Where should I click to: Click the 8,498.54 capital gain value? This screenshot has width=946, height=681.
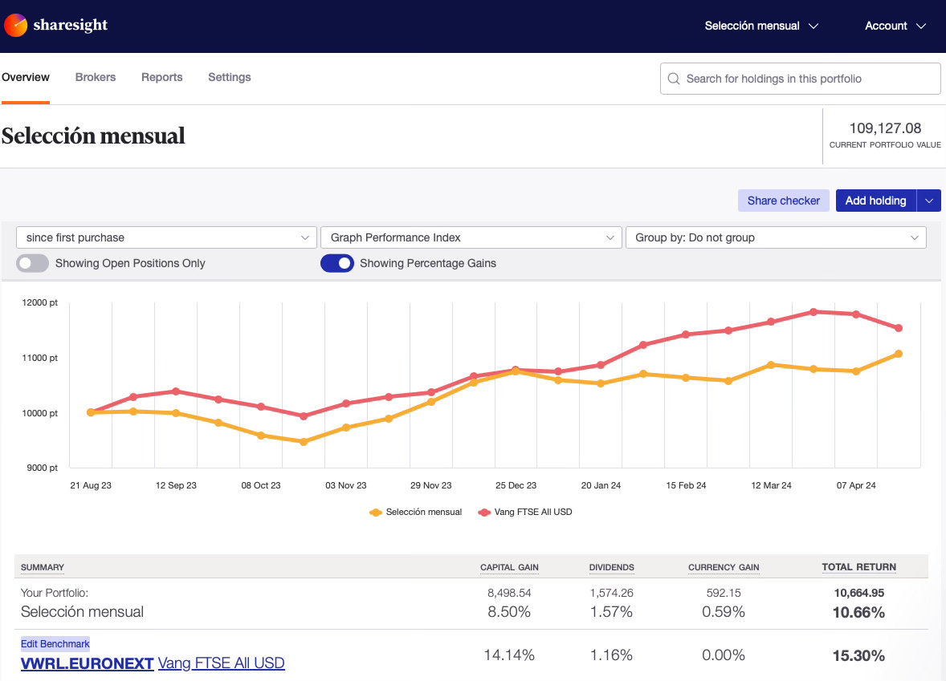pos(509,593)
